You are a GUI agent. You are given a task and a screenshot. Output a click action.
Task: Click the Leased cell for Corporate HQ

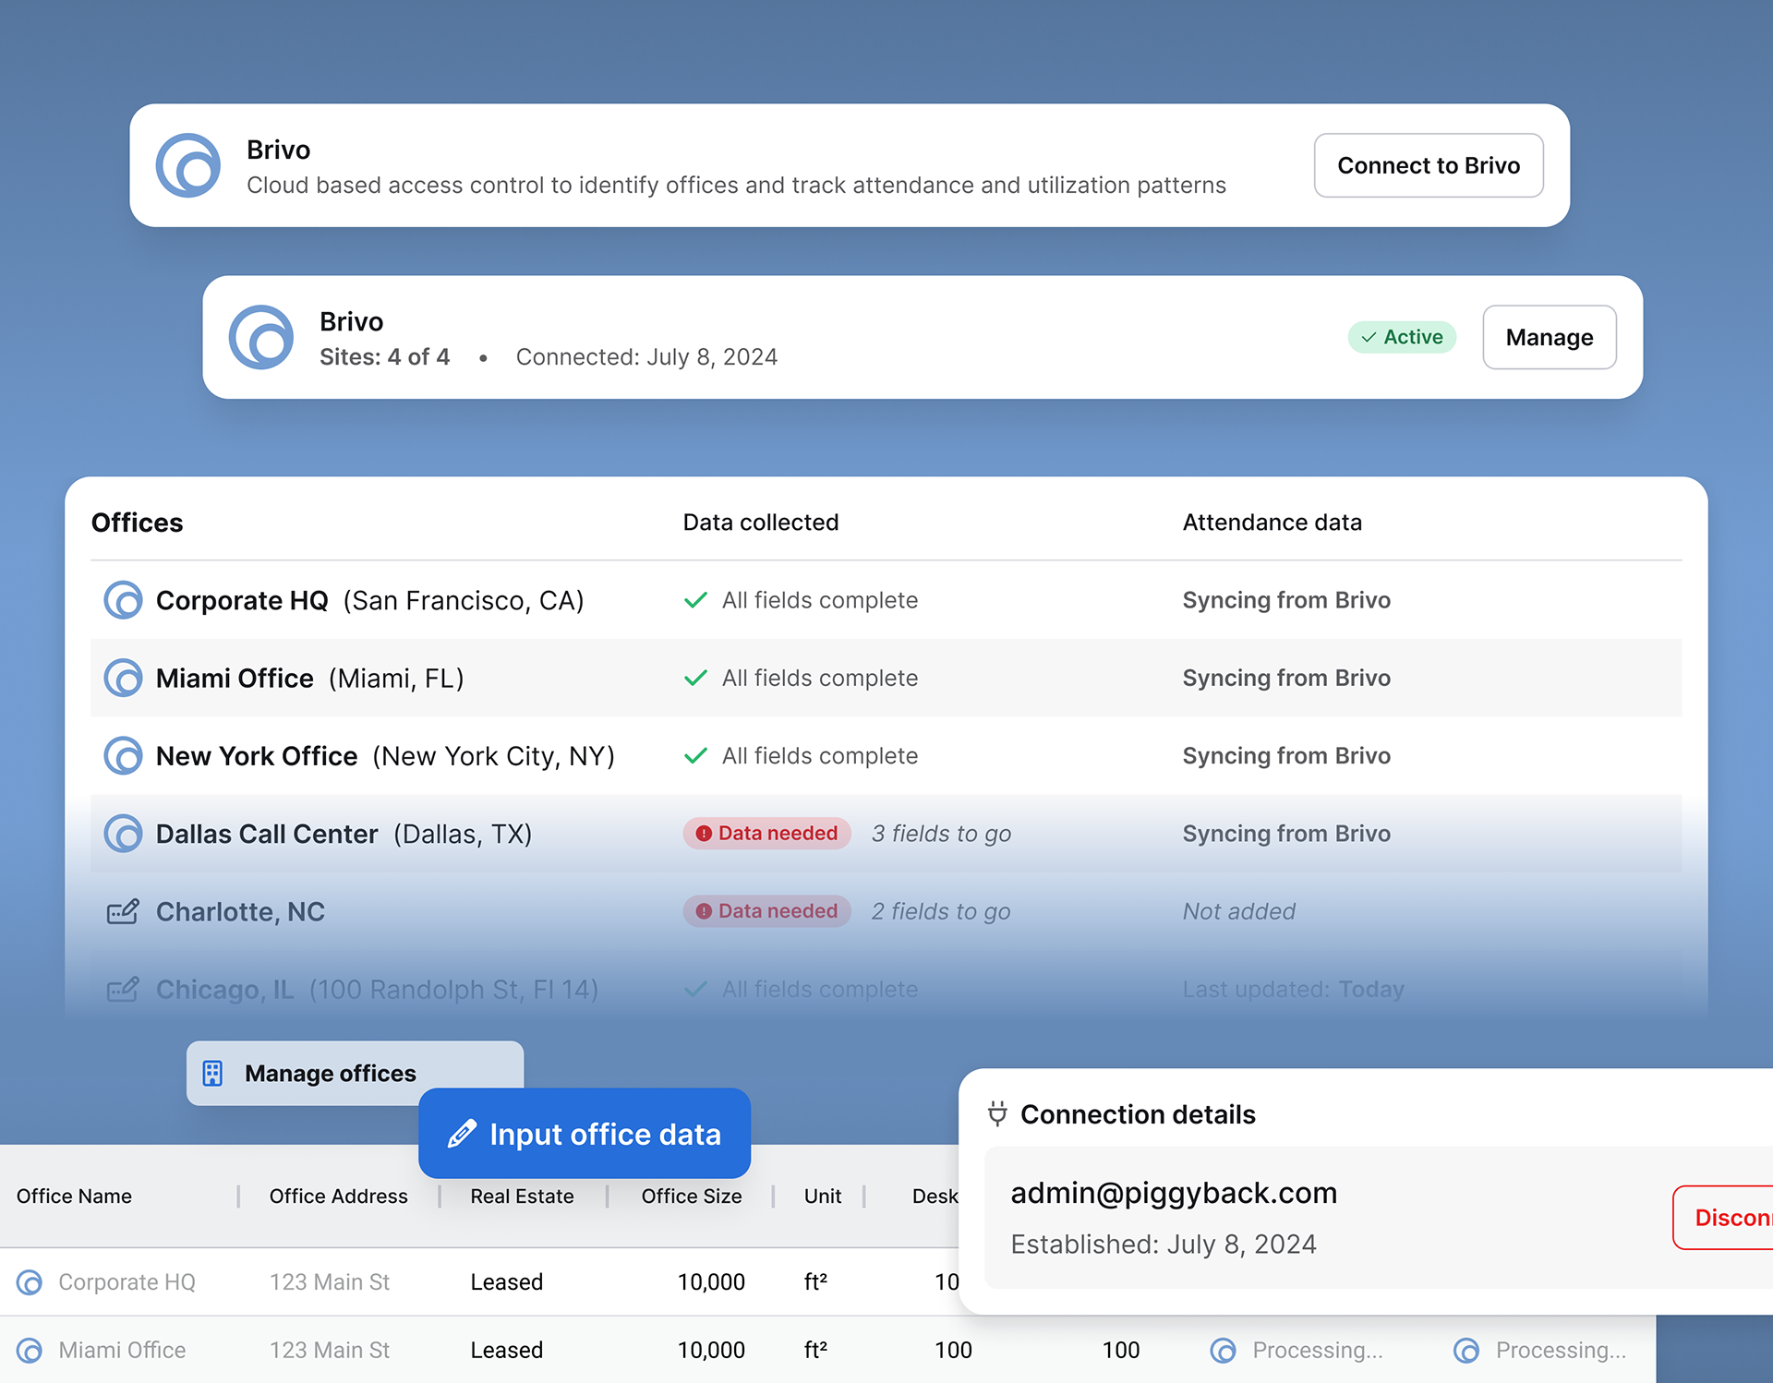[x=506, y=1282]
